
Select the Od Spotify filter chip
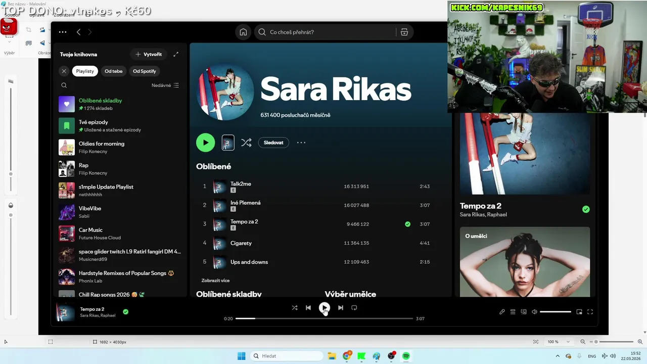pos(145,71)
